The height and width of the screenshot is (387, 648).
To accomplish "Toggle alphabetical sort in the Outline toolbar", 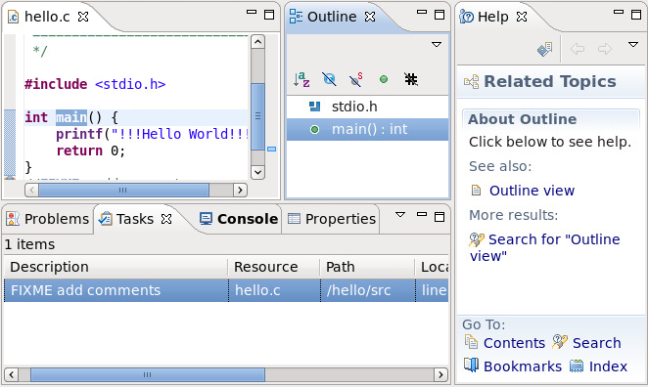I will tap(301, 79).
